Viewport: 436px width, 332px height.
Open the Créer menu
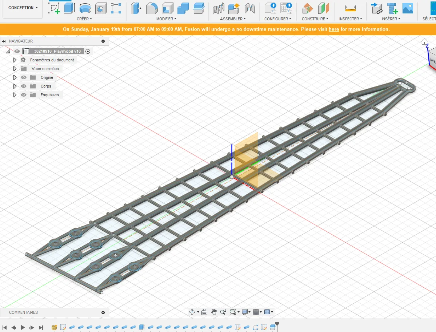pyautogui.click(x=84, y=19)
